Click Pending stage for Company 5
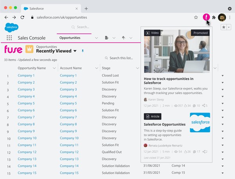The width and height of the screenshot is (235, 179). pyautogui.click(x=108, y=103)
